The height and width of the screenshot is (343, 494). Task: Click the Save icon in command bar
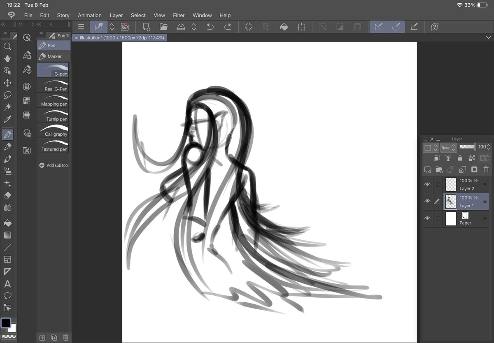tap(181, 27)
